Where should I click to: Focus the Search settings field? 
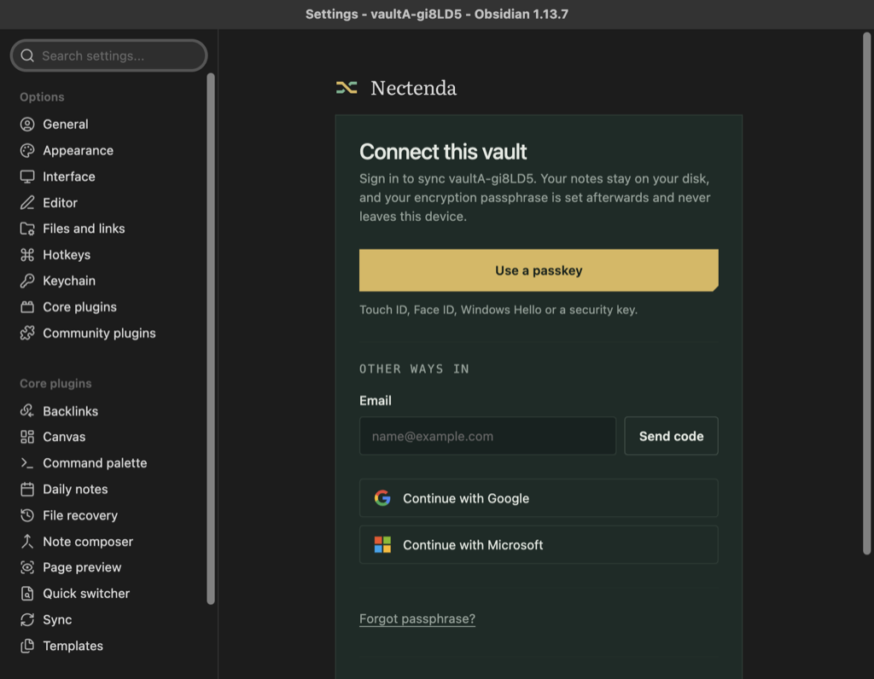pyautogui.click(x=108, y=55)
